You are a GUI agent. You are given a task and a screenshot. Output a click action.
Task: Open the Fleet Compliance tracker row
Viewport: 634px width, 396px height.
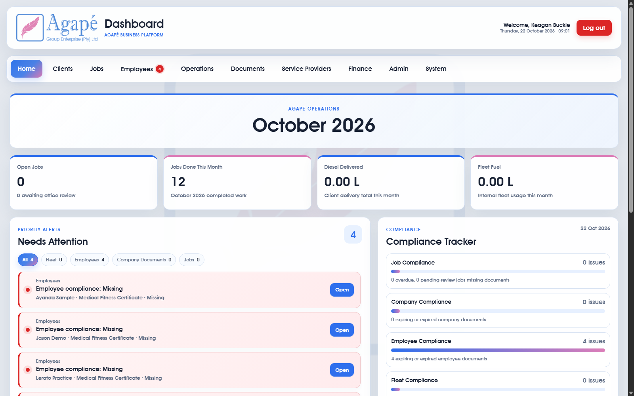498,384
